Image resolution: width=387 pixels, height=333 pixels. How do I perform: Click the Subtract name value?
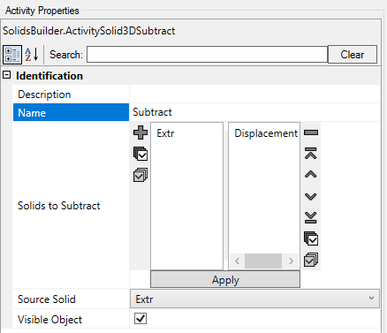pos(152,112)
